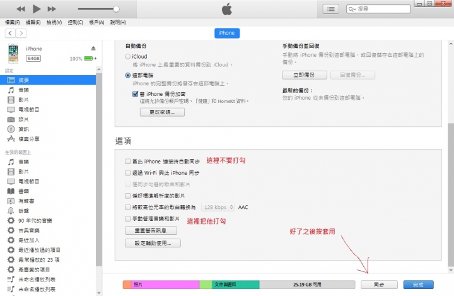Click the volume slider knob
The width and height of the screenshot is (454, 296).
click(116, 9)
